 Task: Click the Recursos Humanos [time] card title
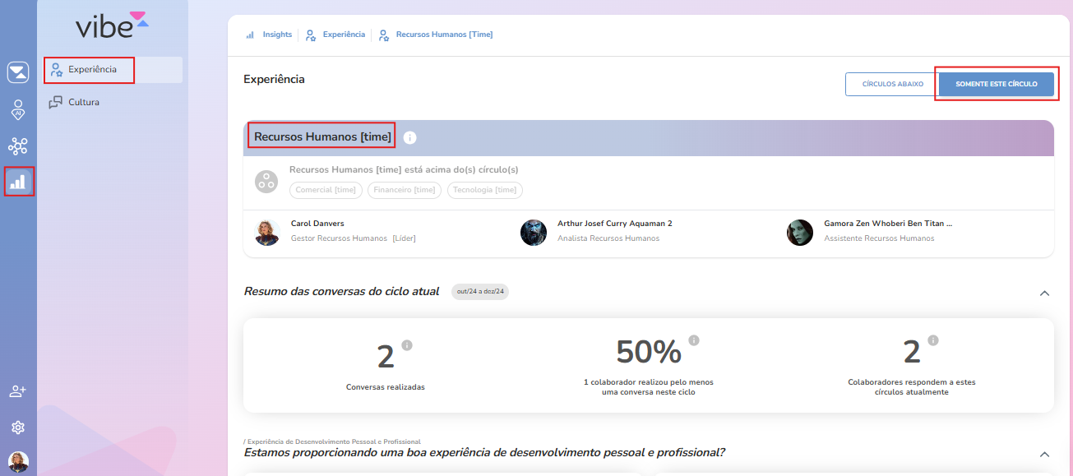click(322, 136)
